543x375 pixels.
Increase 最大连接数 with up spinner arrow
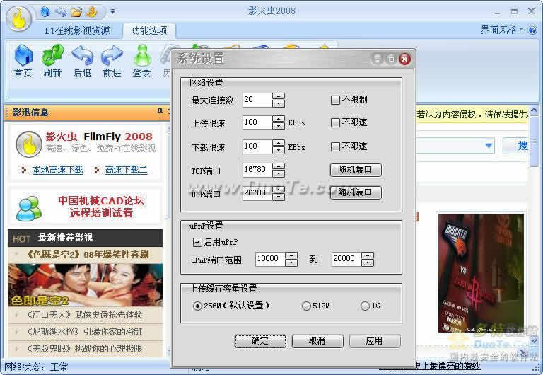click(x=279, y=96)
